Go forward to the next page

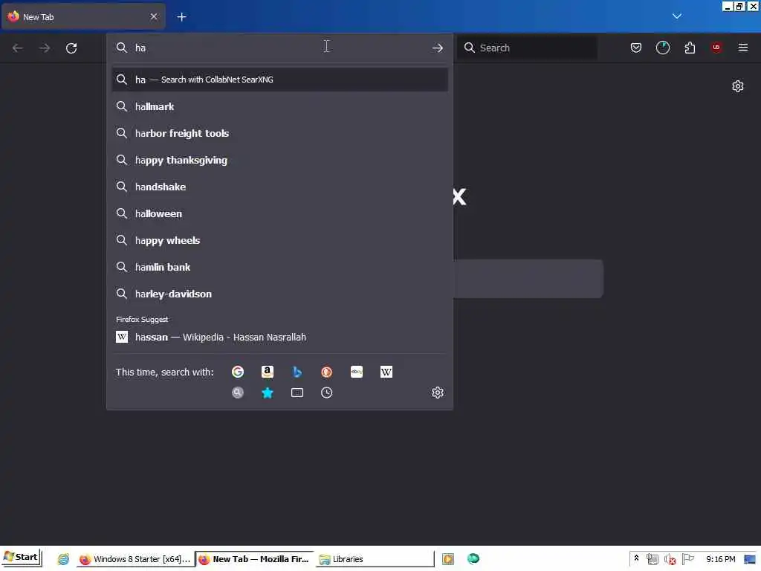point(45,48)
